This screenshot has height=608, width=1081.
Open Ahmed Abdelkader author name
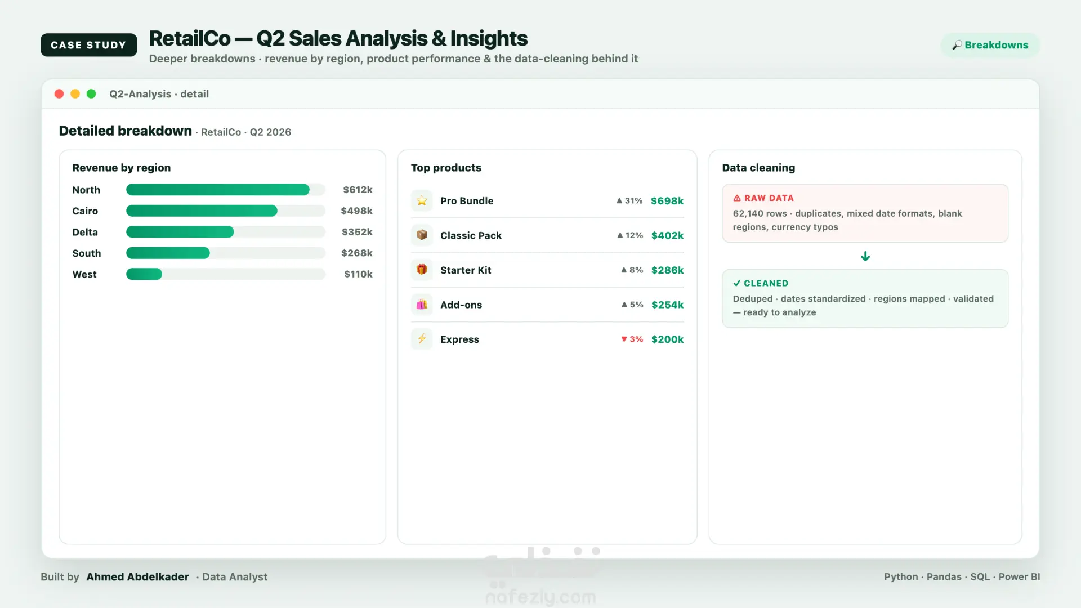(x=137, y=577)
